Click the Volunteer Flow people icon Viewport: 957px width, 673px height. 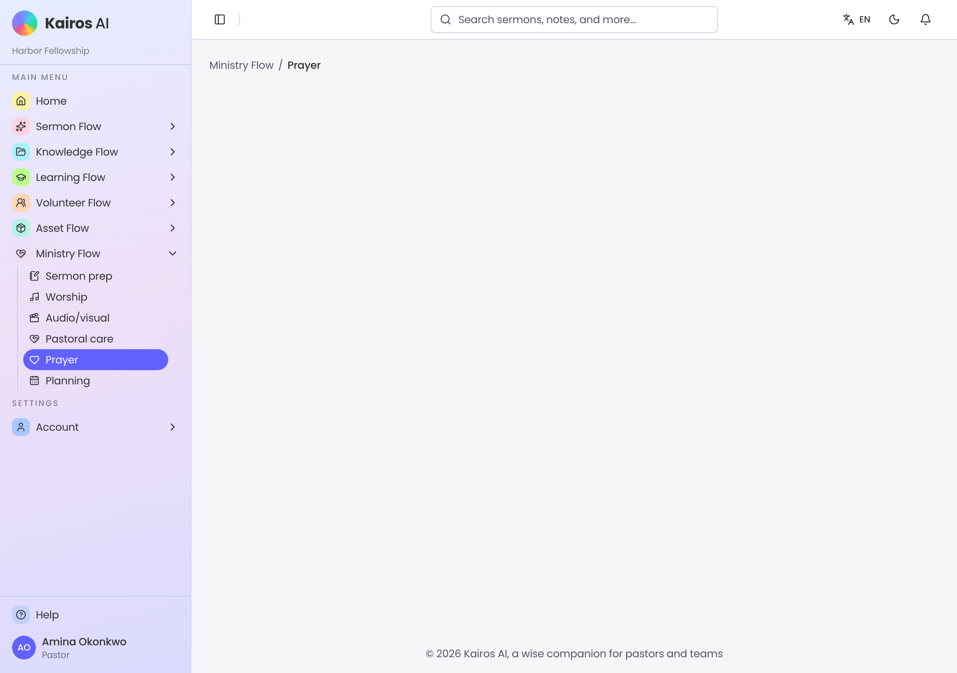[21, 203]
